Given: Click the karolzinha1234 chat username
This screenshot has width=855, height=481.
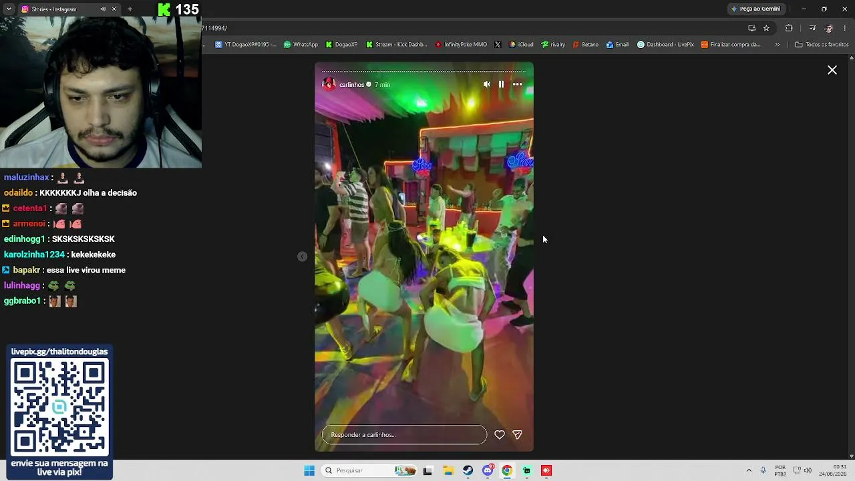Looking at the screenshot, I should coord(34,255).
